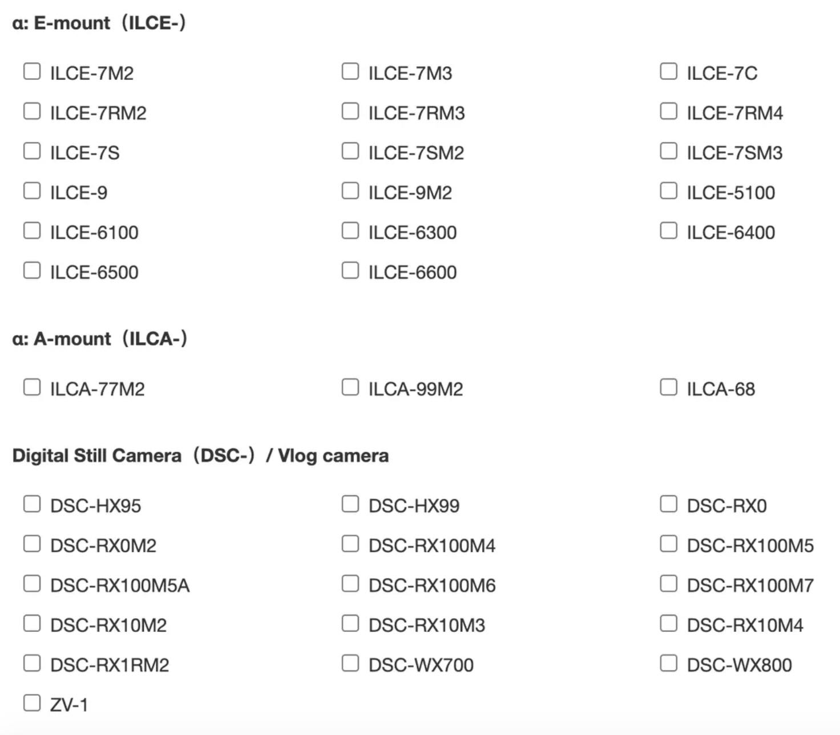Tick the DSC-RX0 option
The width and height of the screenshot is (840, 735).
[x=668, y=504]
